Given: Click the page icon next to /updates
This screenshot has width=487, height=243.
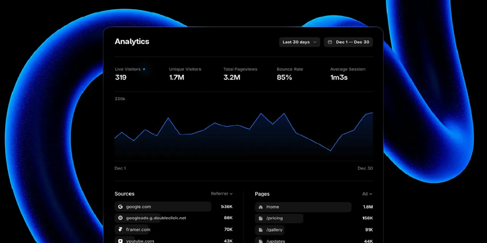Looking at the screenshot, I should pyautogui.click(x=260, y=241).
